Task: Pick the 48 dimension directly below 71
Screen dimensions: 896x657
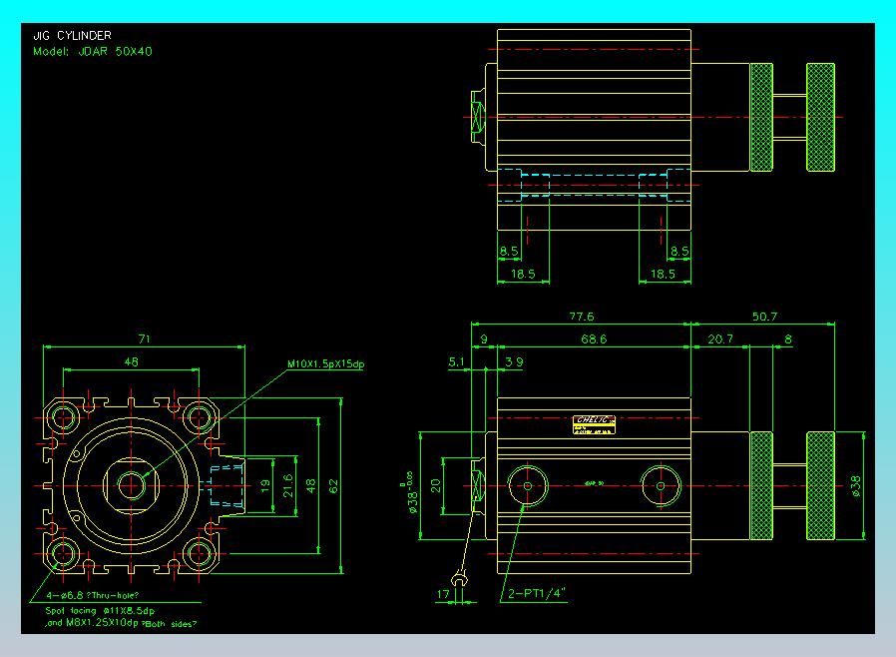Action: (x=131, y=362)
